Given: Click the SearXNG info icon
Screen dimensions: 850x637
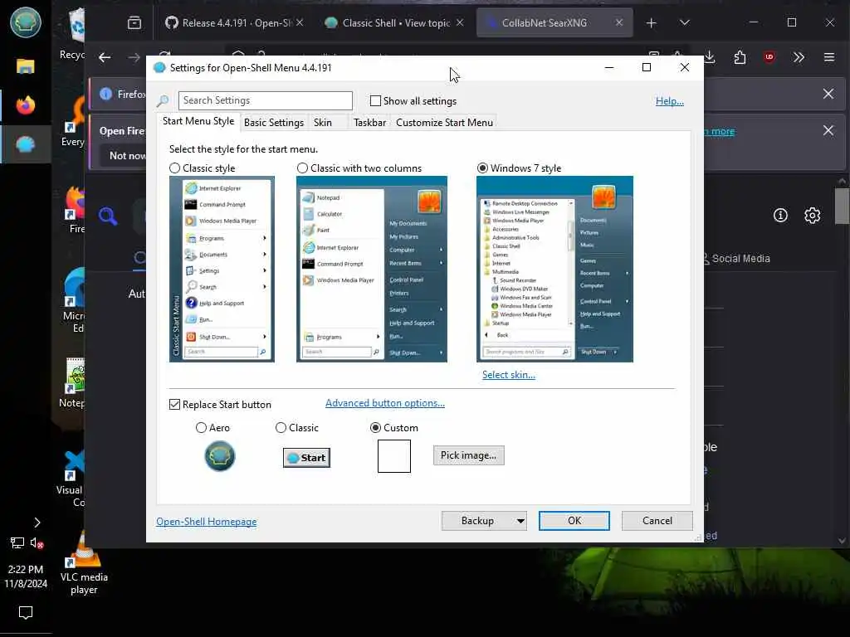Looking at the screenshot, I should pyautogui.click(x=780, y=216).
